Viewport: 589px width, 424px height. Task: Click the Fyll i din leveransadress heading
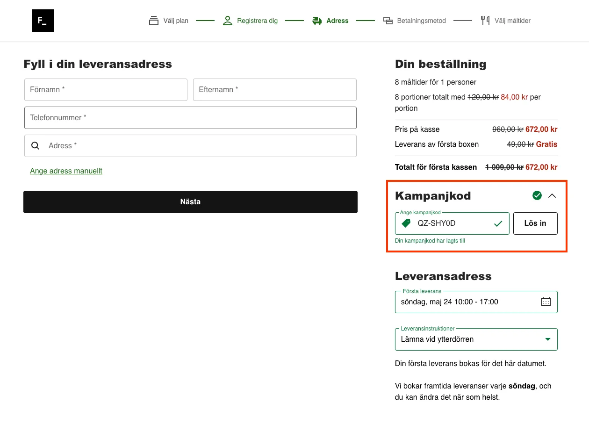click(x=98, y=64)
